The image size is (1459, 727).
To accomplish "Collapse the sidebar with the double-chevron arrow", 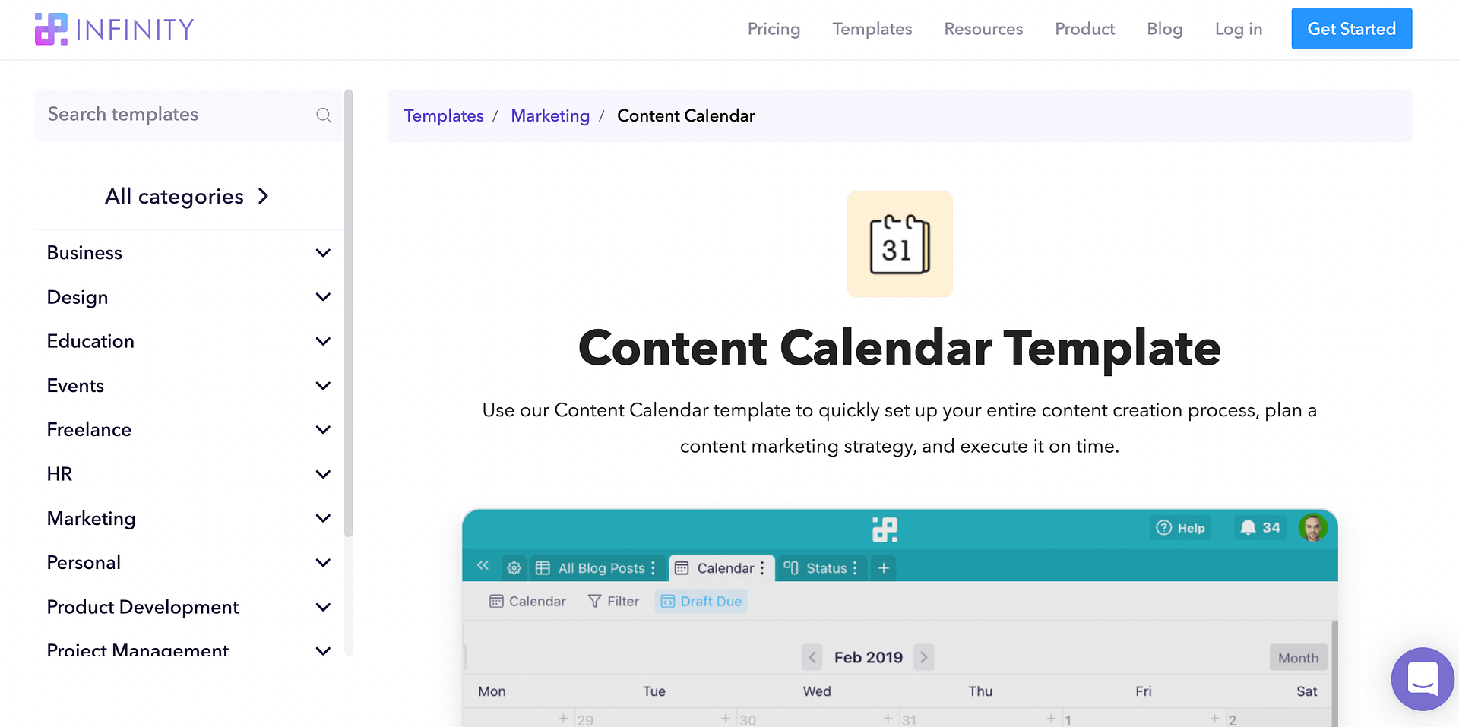I will pos(483,565).
